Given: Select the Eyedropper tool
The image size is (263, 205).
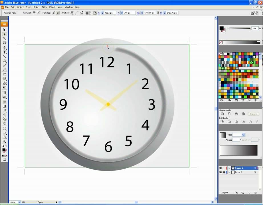Looking at the screenshot, I should (x=4, y=110).
